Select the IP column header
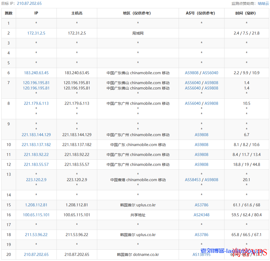This screenshot has width=270, height=261. pos(36,13)
